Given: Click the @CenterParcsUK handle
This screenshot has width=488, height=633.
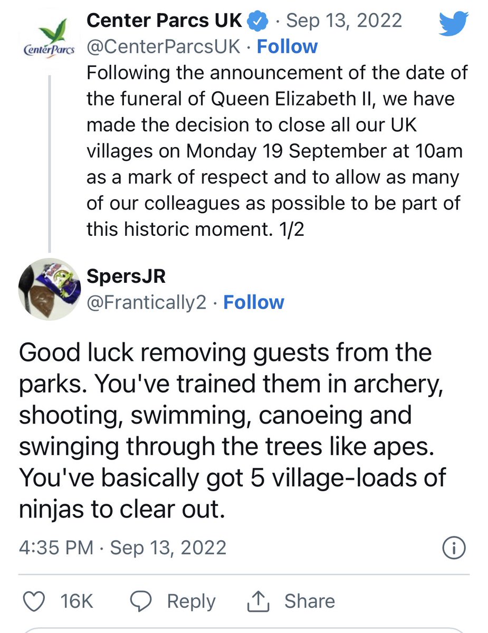Looking at the screenshot, I should 162,47.
